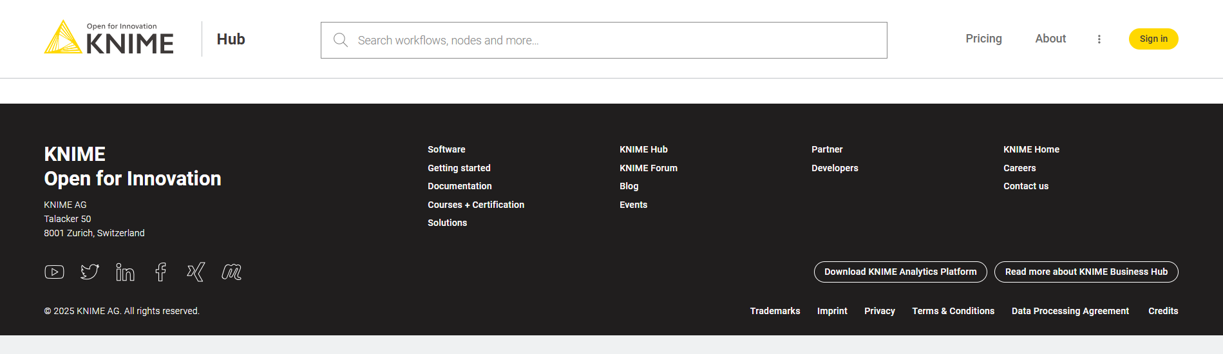Focus the search workflows input field
1223x354 pixels.
[612, 40]
